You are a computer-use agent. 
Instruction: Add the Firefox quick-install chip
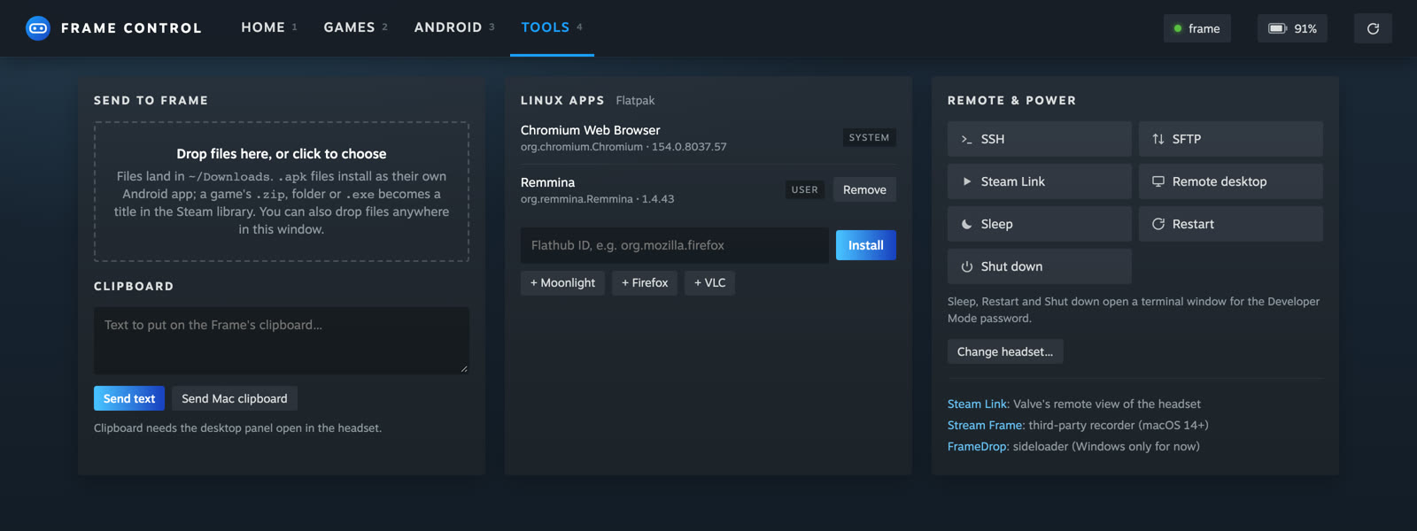coord(645,283)
